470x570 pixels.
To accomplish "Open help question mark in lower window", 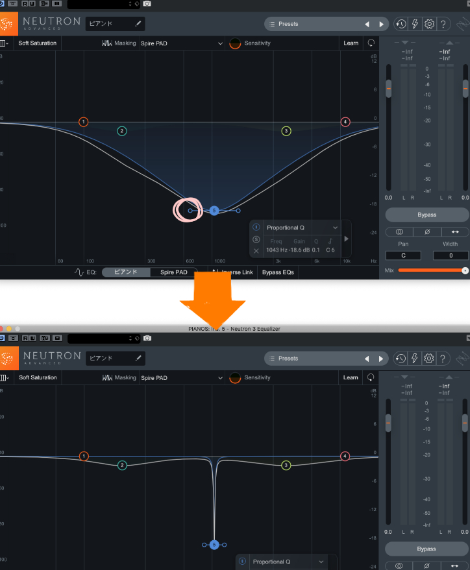I will tap(443, 359).
